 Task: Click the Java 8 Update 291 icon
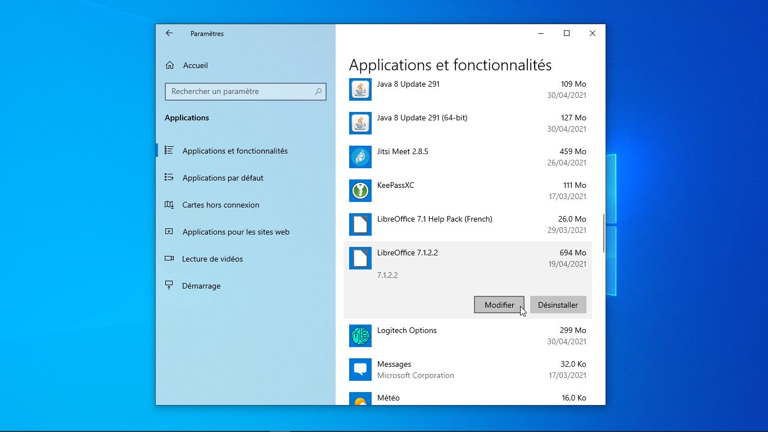pyautogui.click(x=360, y=89)
